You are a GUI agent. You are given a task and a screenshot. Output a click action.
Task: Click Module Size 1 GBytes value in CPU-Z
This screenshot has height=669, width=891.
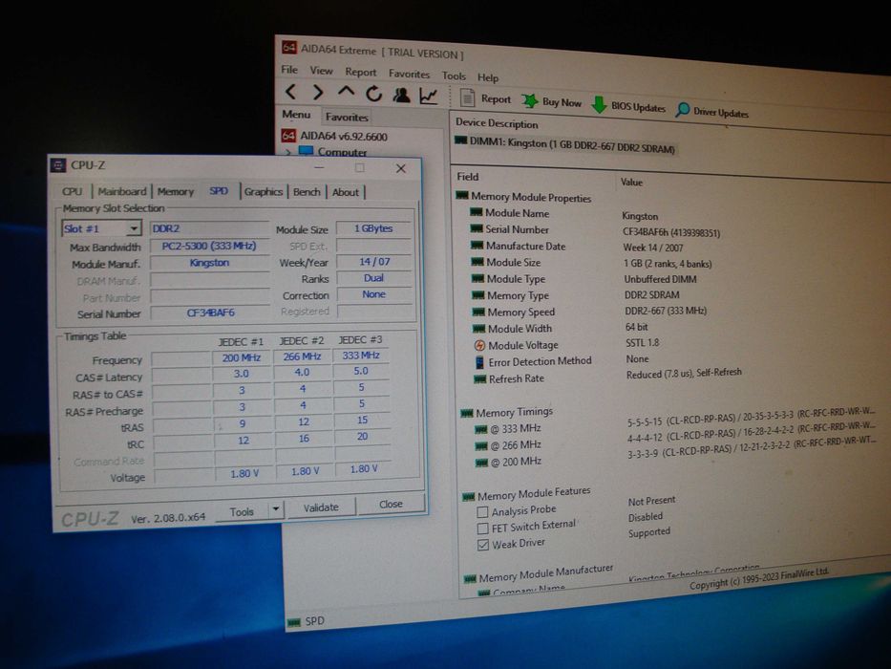point(373,228)
